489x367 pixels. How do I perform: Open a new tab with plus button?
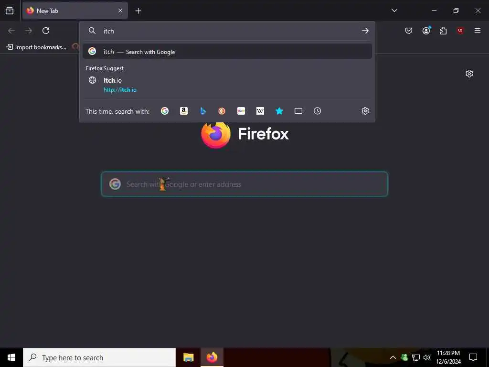tap(138, 11)
